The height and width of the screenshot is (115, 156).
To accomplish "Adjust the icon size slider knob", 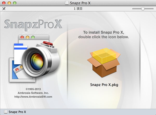I will pyautogui.click(x=143, y=9).
